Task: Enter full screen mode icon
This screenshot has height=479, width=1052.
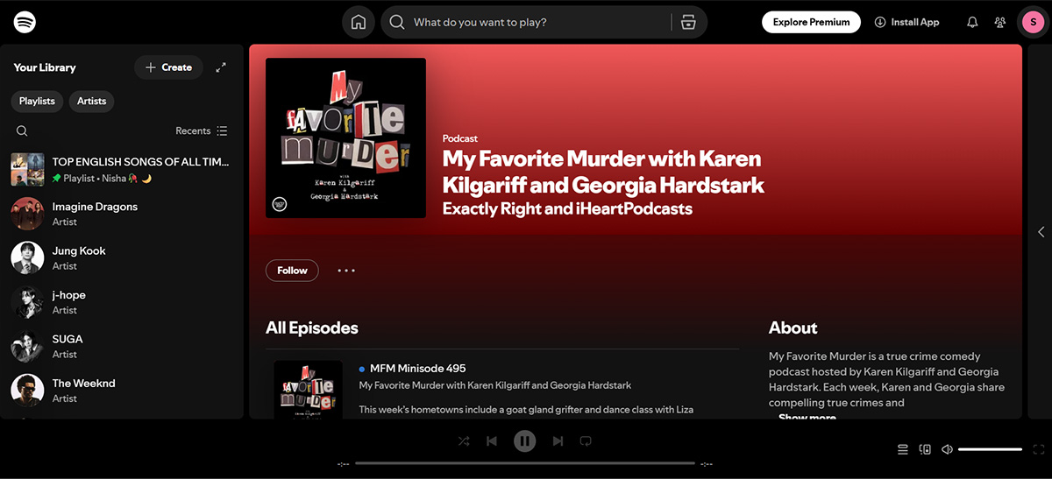Action: (x=1038, y=449)
